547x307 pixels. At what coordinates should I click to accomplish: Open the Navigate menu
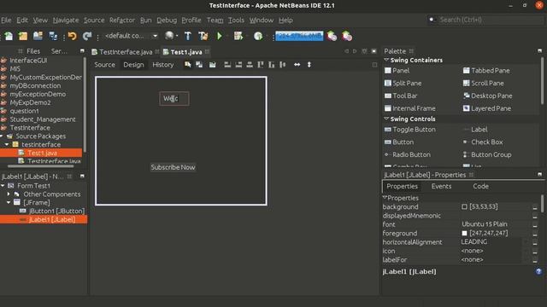coord(66,20)
